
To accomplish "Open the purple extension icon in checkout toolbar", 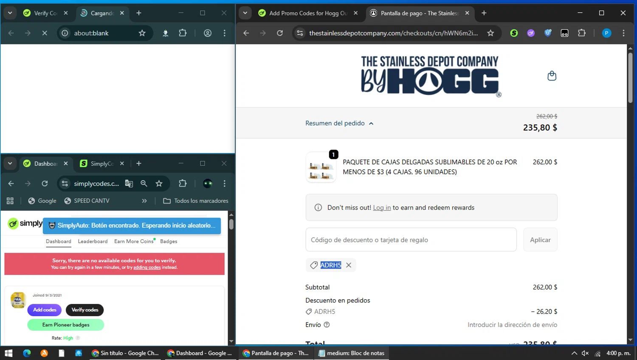I will click(531, 33).
